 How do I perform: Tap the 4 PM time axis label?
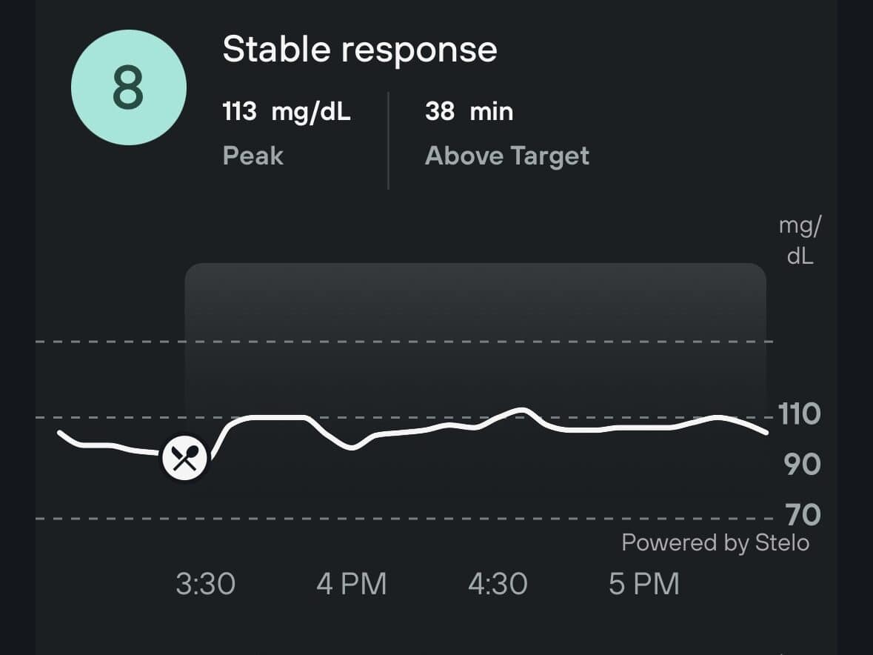[353, 583]
